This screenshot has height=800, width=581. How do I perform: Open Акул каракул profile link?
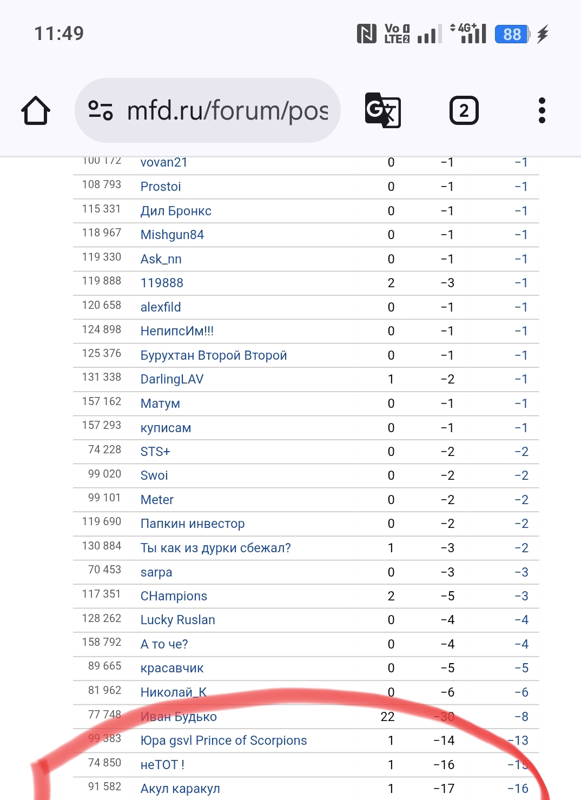(x=180, y=789)
